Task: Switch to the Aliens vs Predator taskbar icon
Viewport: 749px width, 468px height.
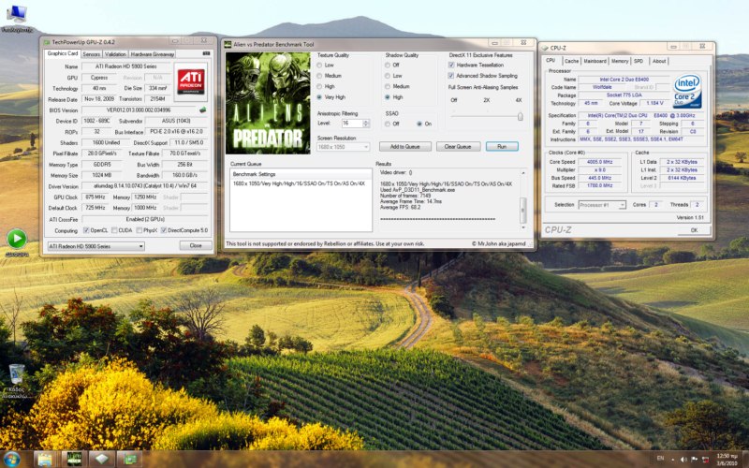Action: (x=74, y=459)
